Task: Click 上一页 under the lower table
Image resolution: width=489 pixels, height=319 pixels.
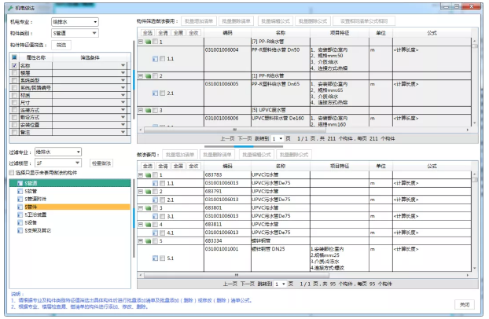Action: tap(230, 284)
